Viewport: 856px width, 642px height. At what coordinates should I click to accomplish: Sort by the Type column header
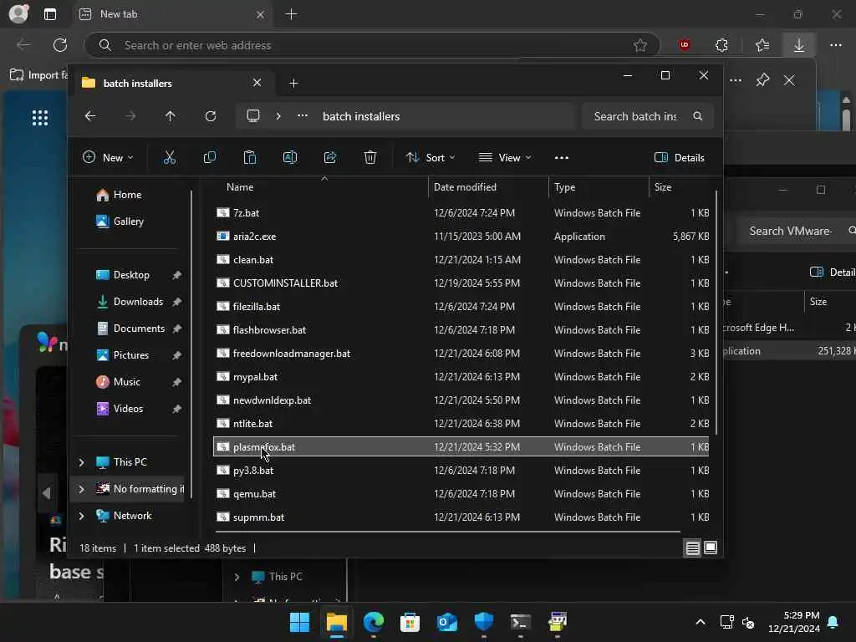pyautogui.click(x=565, y=186)
